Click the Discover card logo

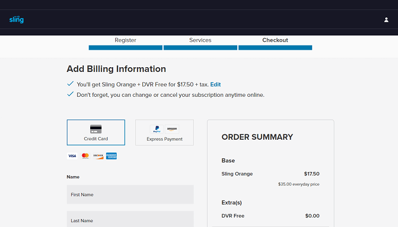98,156
